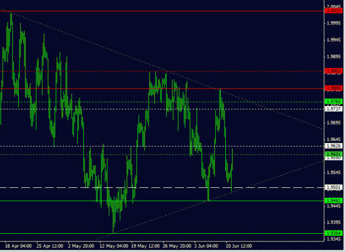Select the green 1.9364 level label

tap(333, 233)
